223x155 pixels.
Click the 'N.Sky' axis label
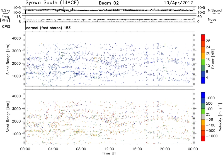point(5,10)
